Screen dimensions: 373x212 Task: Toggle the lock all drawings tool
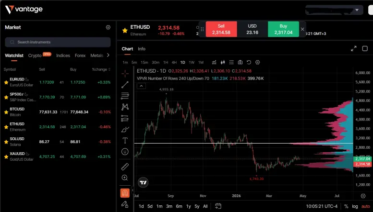pos(125,204)
